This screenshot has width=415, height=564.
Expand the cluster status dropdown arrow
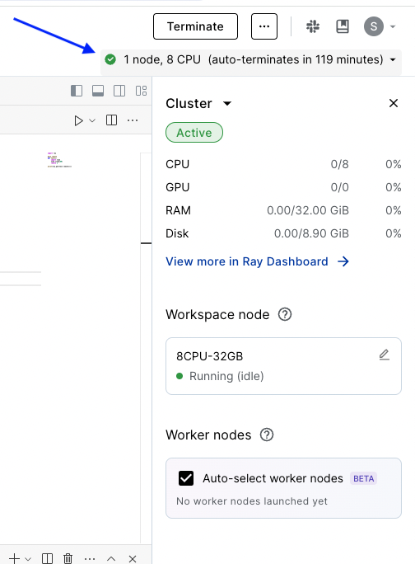[x=393, y=59]
